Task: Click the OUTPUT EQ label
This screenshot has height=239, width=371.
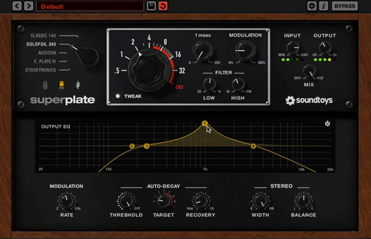Action: coord(56,127)
